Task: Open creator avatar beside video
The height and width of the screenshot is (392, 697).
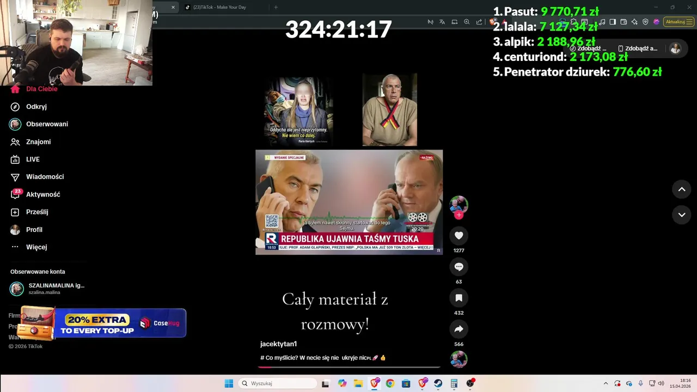Action: pyautogui.click(x=458, y=204)
